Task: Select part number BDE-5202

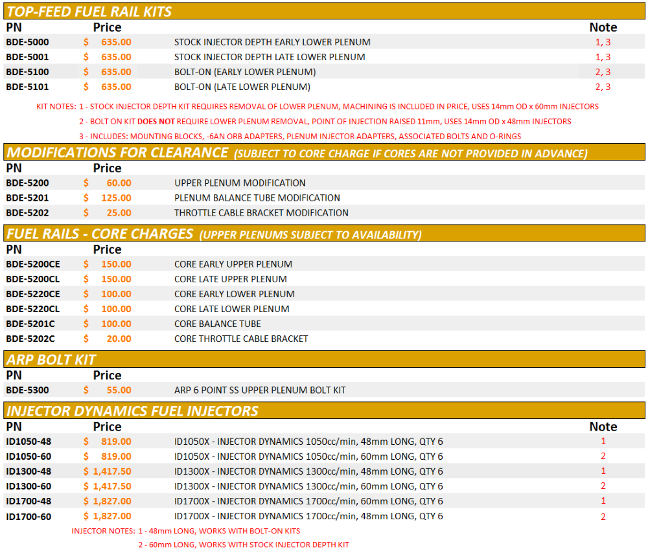Action: pyautogui.click(x=27, y=213)
